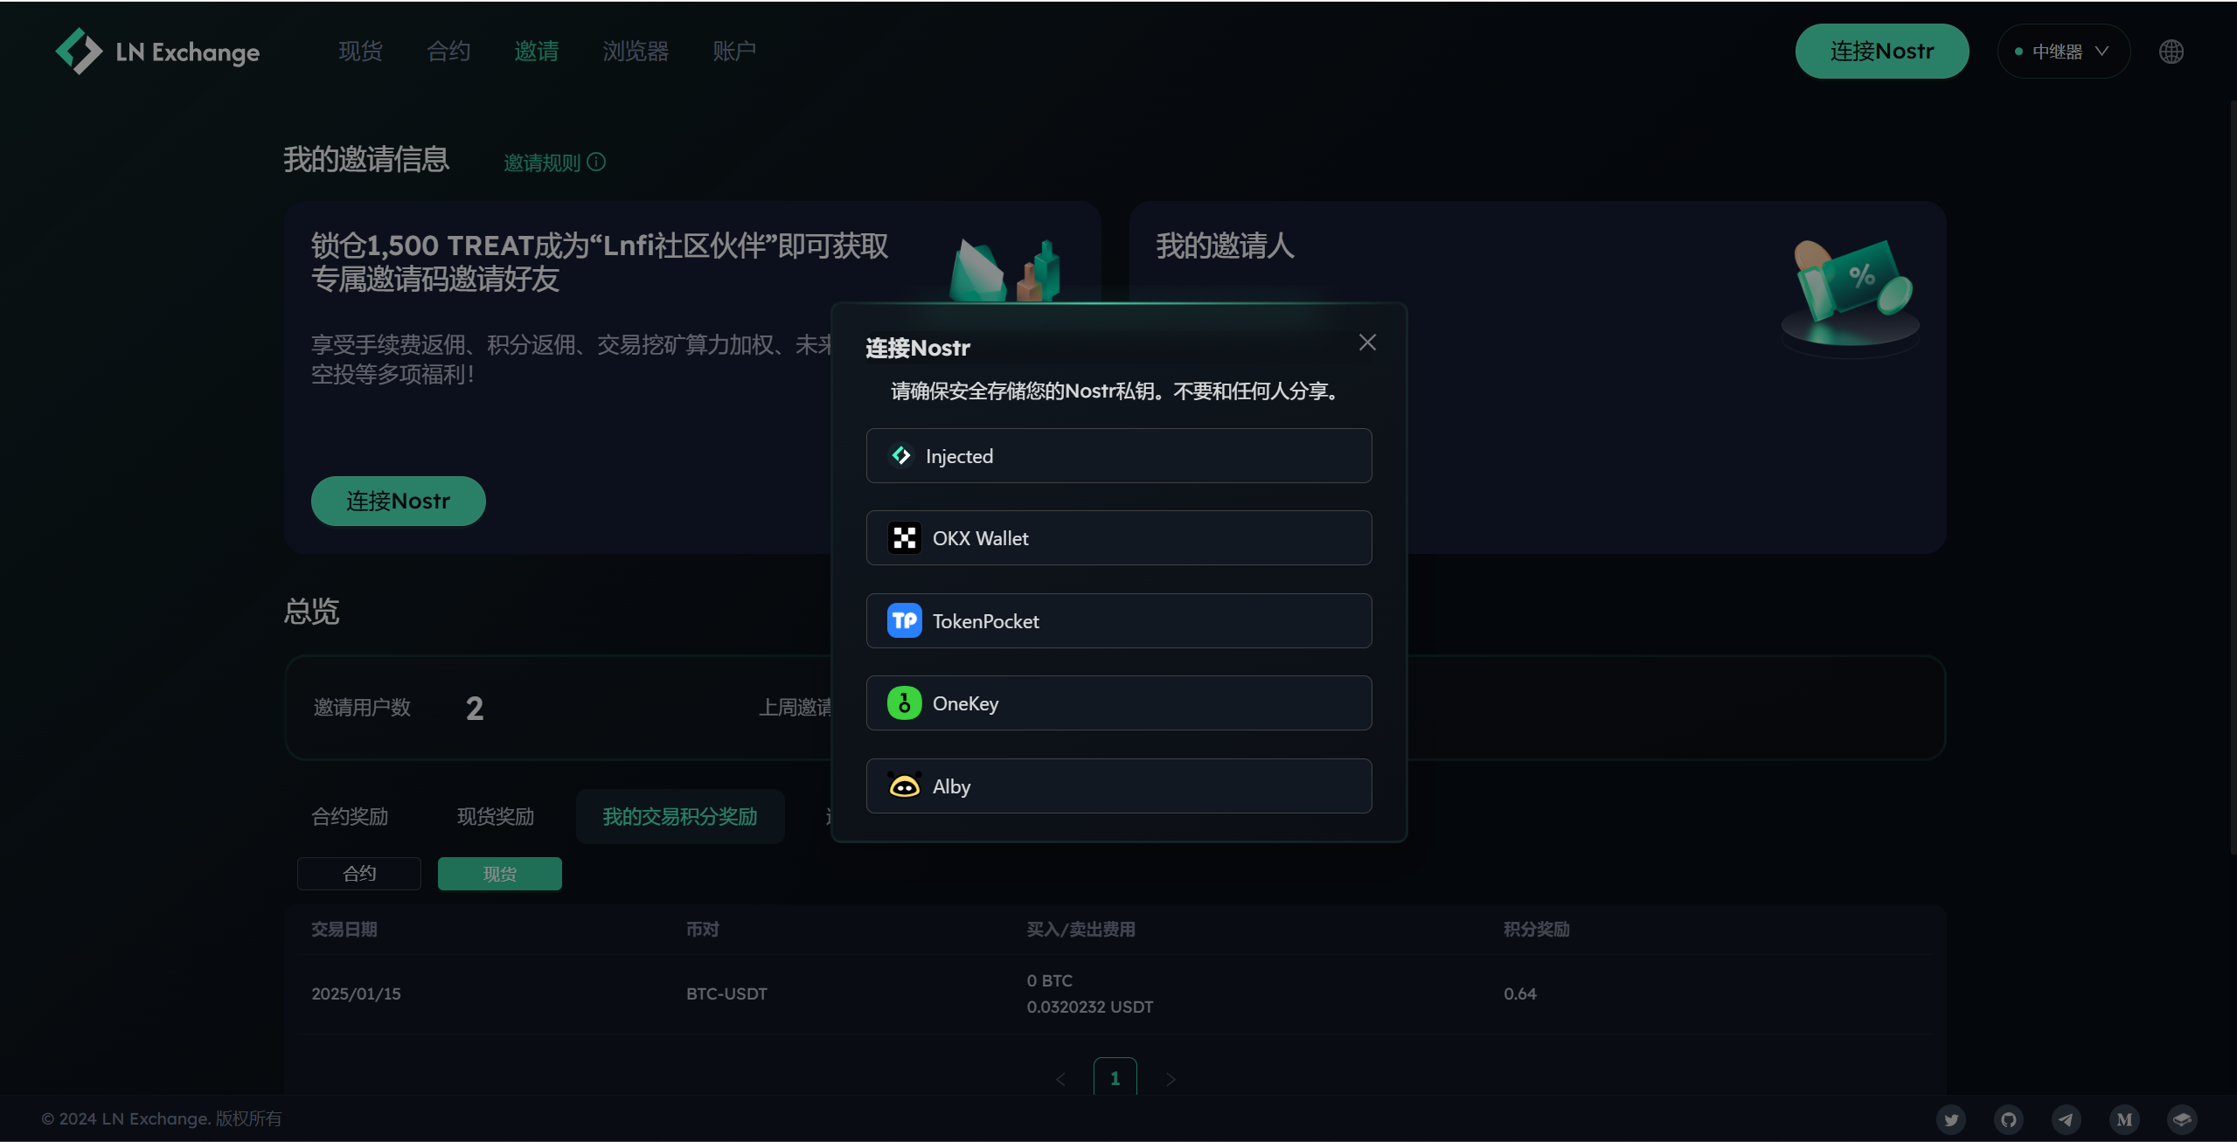Open the 邀请 nav menu

(537, 52)
